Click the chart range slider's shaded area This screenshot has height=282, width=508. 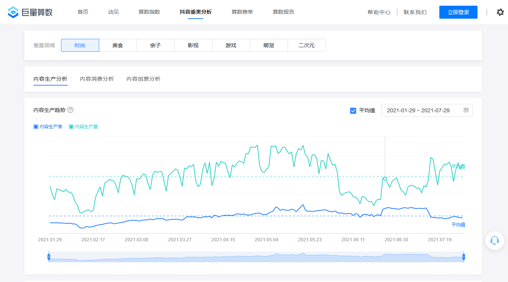[256, 257]
